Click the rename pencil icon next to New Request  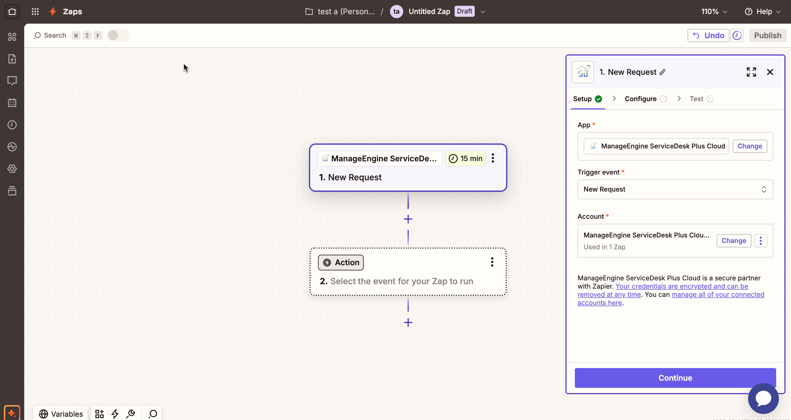click(663, 72)
